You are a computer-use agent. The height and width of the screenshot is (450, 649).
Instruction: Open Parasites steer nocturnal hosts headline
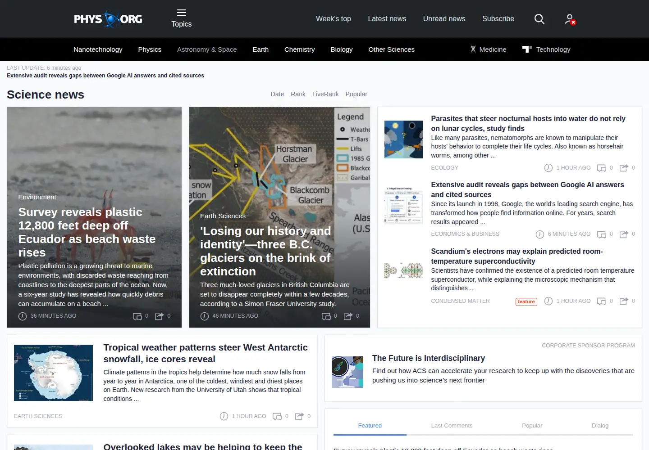click(x=528, y=123)
